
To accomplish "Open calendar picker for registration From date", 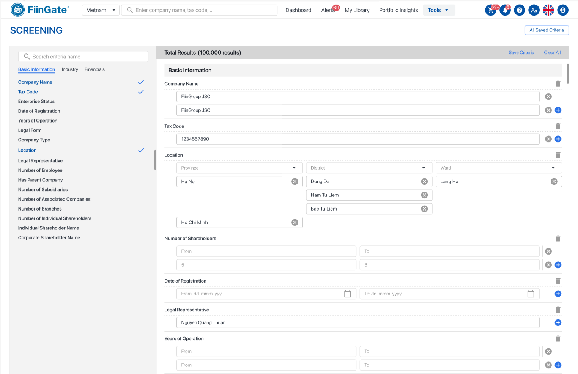I will pos(347,294).
